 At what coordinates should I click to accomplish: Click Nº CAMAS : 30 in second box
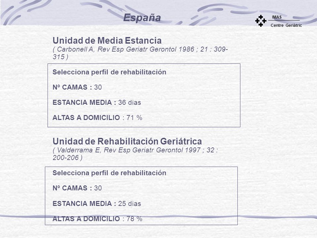pos(77,188)
